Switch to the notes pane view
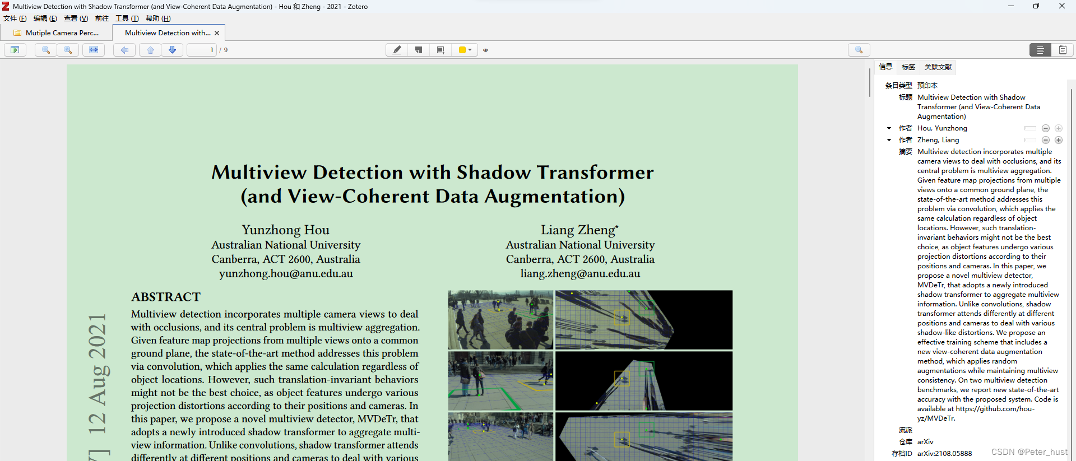This screenshot has height=461, width=1076. (1063, 50)
